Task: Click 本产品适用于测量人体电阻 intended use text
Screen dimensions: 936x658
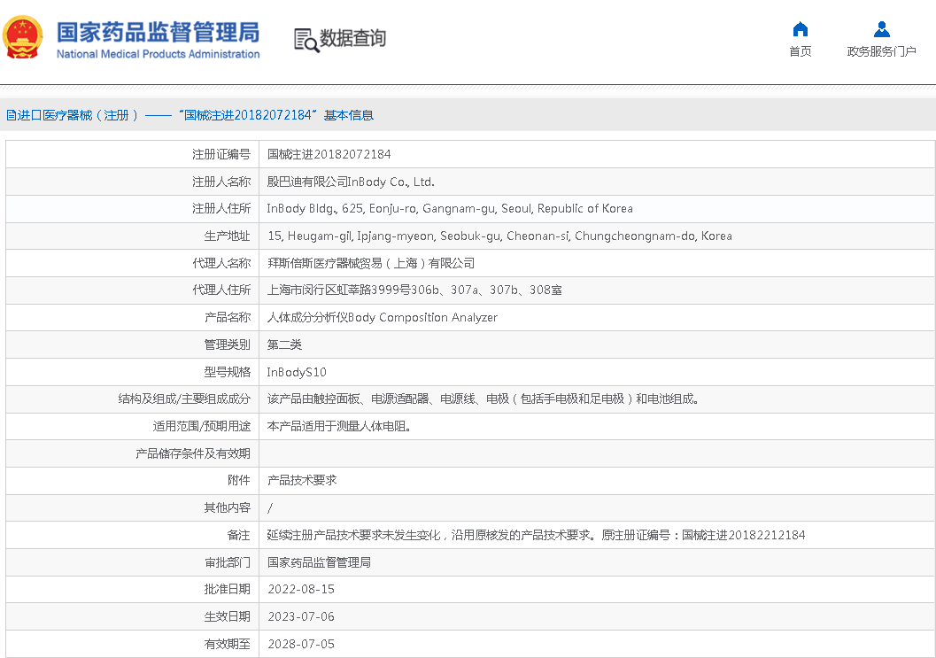Action: coord(338,426)
